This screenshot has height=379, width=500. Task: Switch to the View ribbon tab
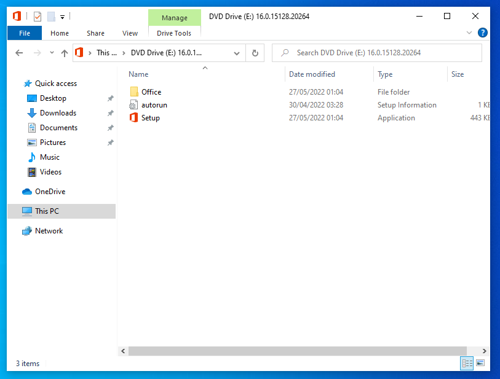[x=130, y=33]
